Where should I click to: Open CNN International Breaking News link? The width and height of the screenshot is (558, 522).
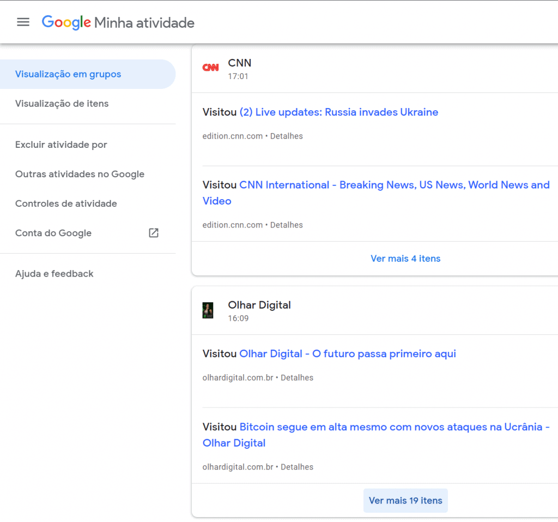tap(376, 193)
